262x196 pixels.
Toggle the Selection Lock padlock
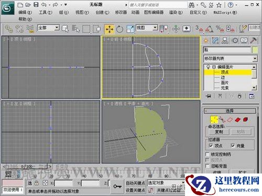click(x=36, y=183)
